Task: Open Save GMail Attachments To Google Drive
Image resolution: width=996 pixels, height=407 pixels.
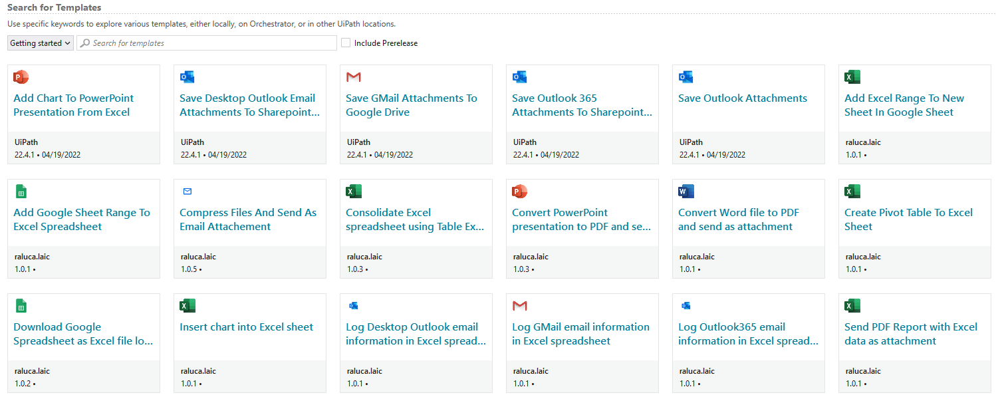Action: tap(412, 105)
